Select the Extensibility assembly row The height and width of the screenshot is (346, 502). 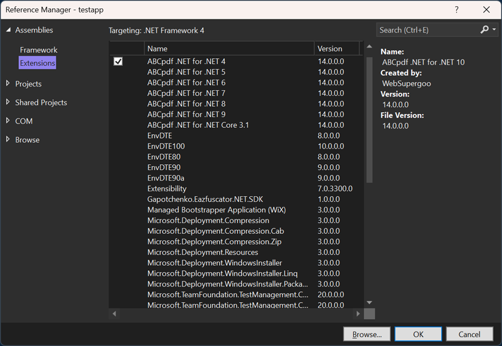[x=236, y=188]
